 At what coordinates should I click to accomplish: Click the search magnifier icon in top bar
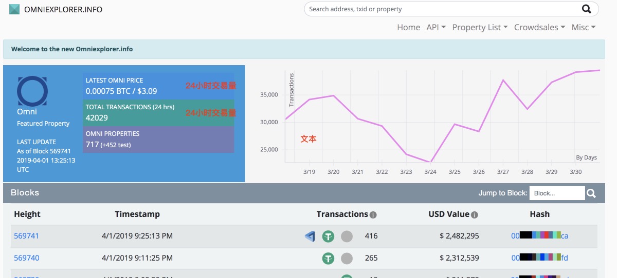point(586,9)
